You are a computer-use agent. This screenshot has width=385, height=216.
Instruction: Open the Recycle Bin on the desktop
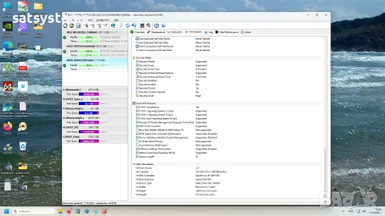(x=23, y=148)
